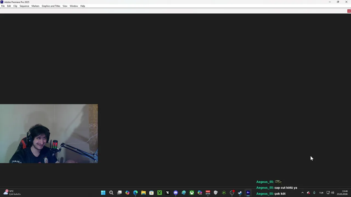This screenshot has width=351, height=197.
Task: Open network settings from the tray
Action: coord(328,193)
